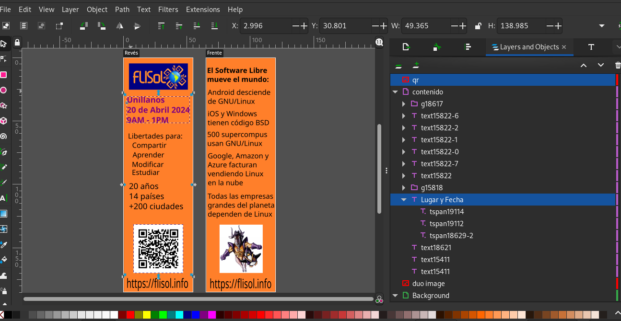
Task: Pick the Star and polygon tool
Action: click(x=4, y=105)
